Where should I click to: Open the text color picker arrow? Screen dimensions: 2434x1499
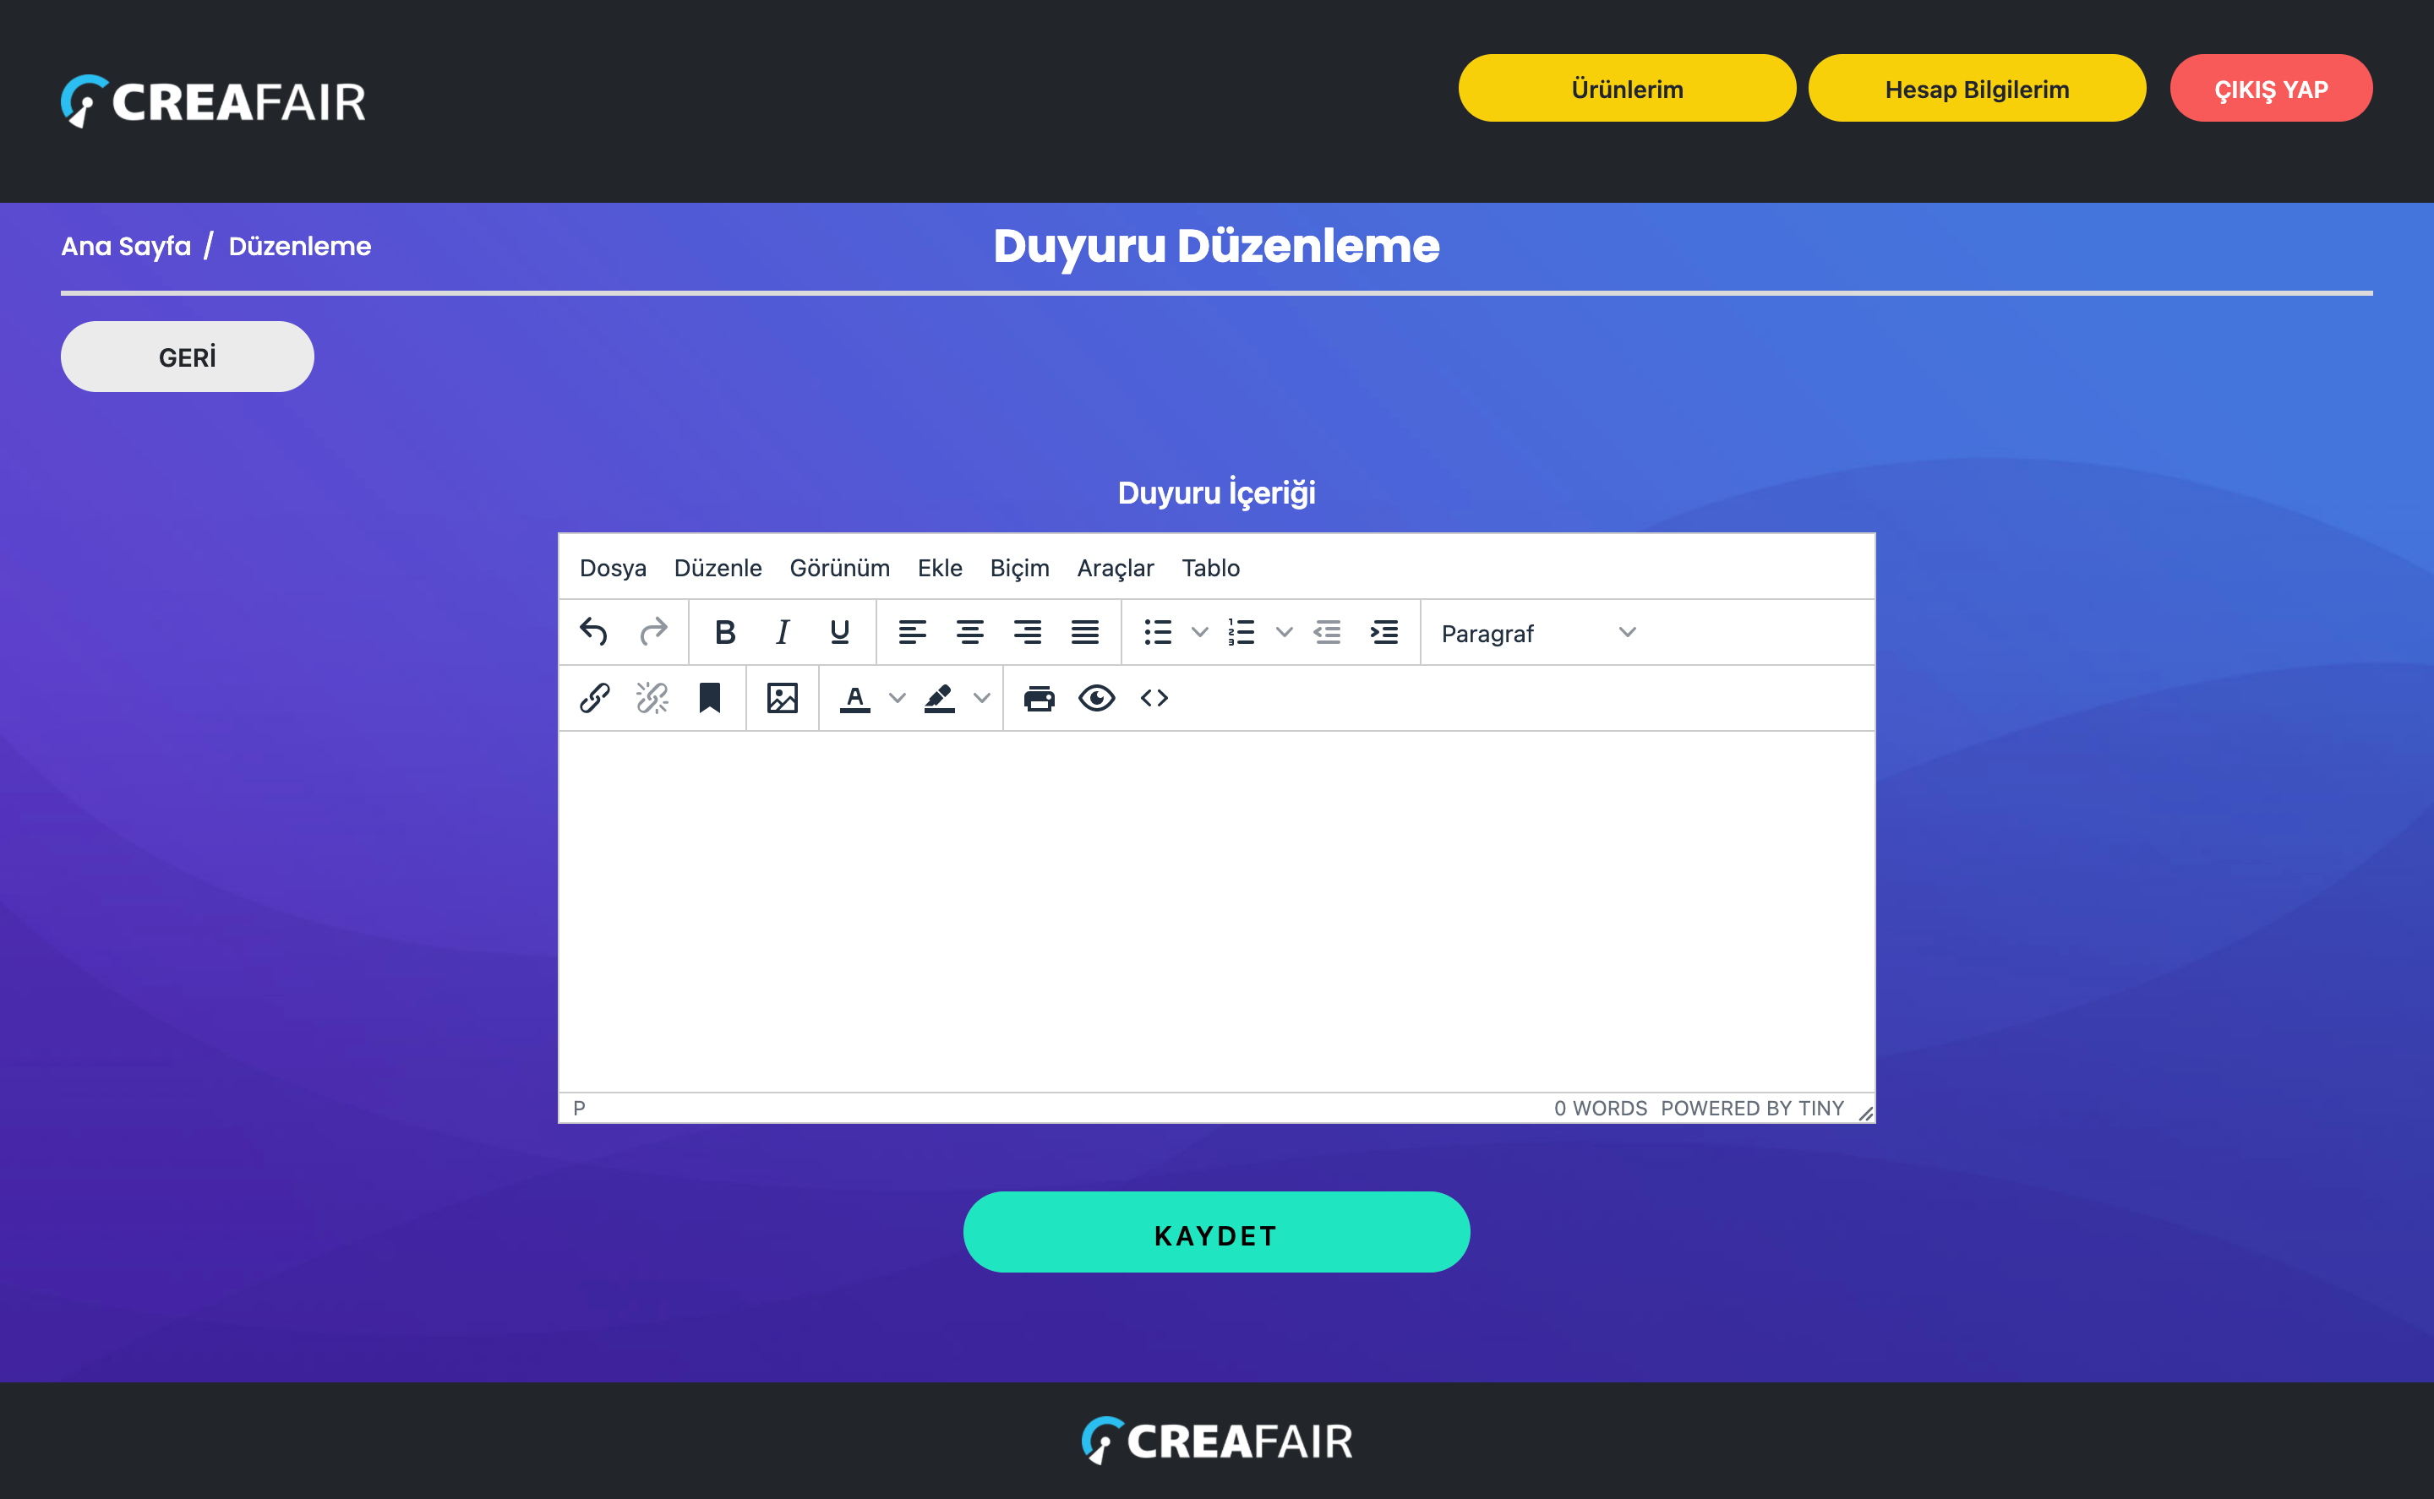point(898,698)
